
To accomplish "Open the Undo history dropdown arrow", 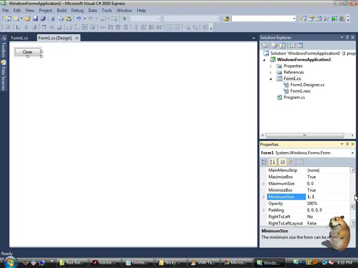I will pos(85,18).
